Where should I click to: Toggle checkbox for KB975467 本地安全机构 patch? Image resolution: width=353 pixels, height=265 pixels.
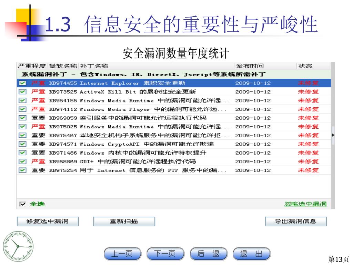[x=22, y=135]
